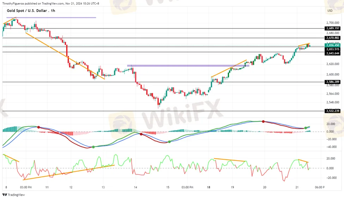Image resolution: width=344 pixels, height=199 pixels.
Task: Click date 14 on the time axis
Action: coord(135,187)
